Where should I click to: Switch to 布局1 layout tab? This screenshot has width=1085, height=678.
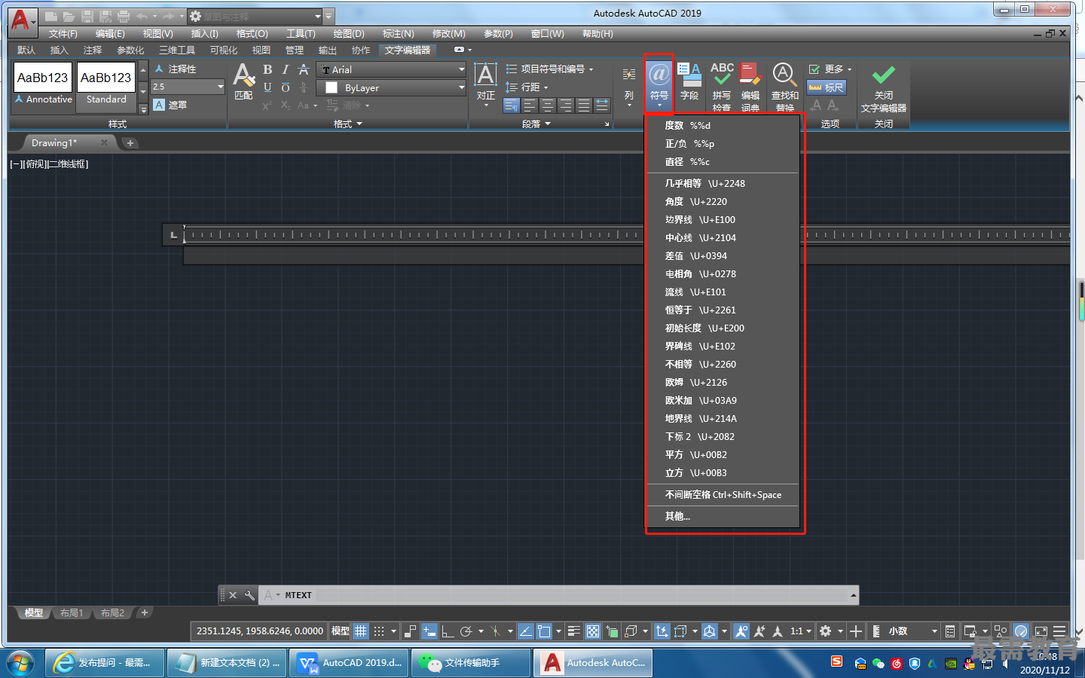tap(72, 613)
